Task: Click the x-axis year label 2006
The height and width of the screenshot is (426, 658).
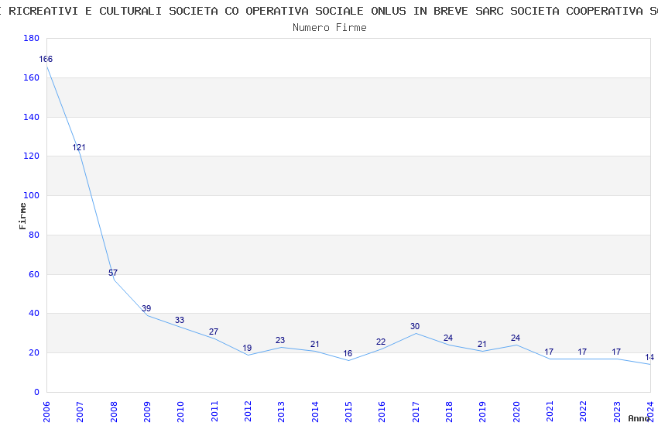Action: click(x=46, y=412)
